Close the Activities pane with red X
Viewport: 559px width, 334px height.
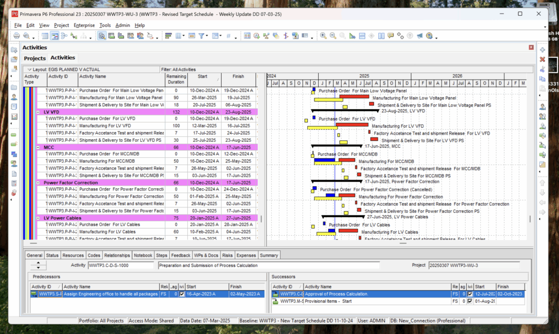pyautogui.click(x=531, y=47)
